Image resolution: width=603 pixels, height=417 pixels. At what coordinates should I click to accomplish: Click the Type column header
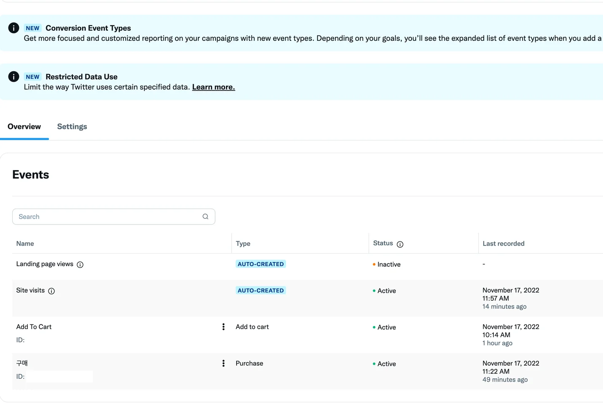coord(243,243)
